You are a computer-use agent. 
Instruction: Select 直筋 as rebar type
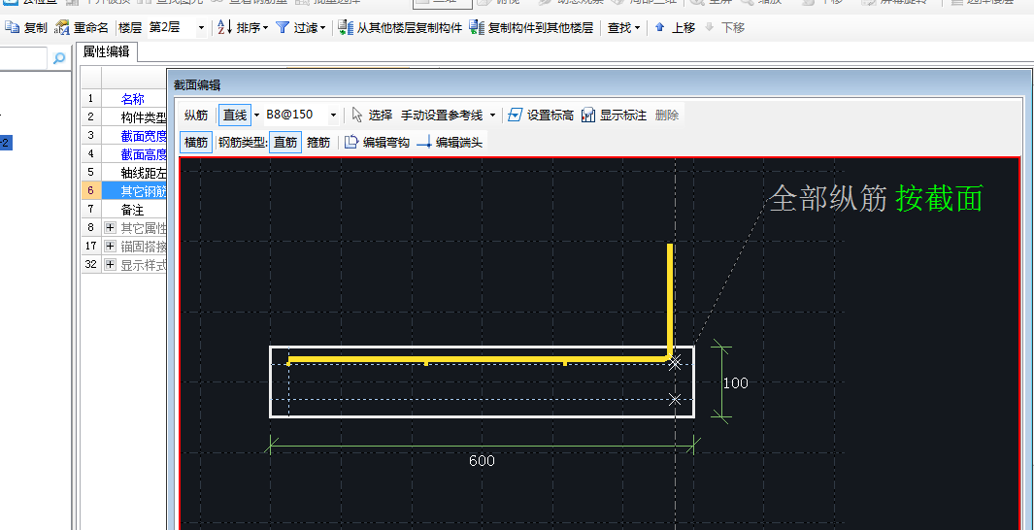[x=285, y=143]
